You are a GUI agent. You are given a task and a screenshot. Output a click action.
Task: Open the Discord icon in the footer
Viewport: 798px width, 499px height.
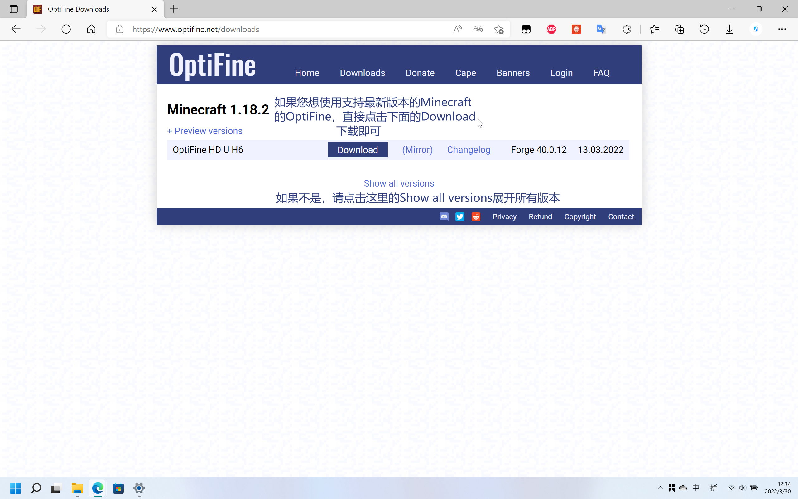(444, 216)
